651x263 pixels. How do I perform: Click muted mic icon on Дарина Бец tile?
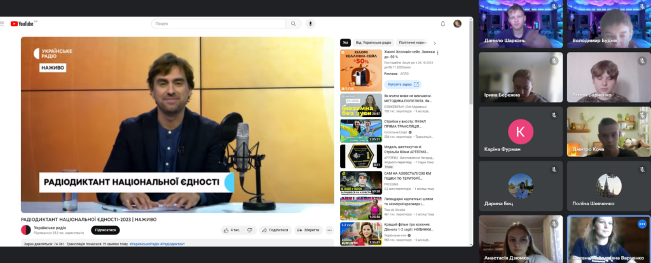(x=554, y=170)
